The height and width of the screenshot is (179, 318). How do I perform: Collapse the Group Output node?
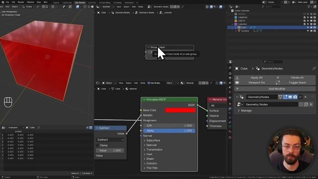pos(149,47)
